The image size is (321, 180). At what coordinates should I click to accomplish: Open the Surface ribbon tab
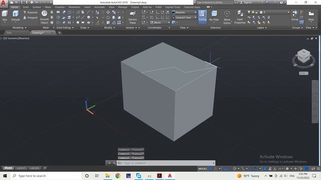point(37,7)
